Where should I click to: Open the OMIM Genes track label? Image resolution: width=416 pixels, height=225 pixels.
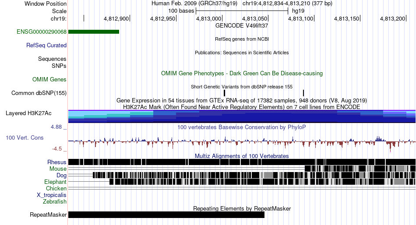point(49,79)
